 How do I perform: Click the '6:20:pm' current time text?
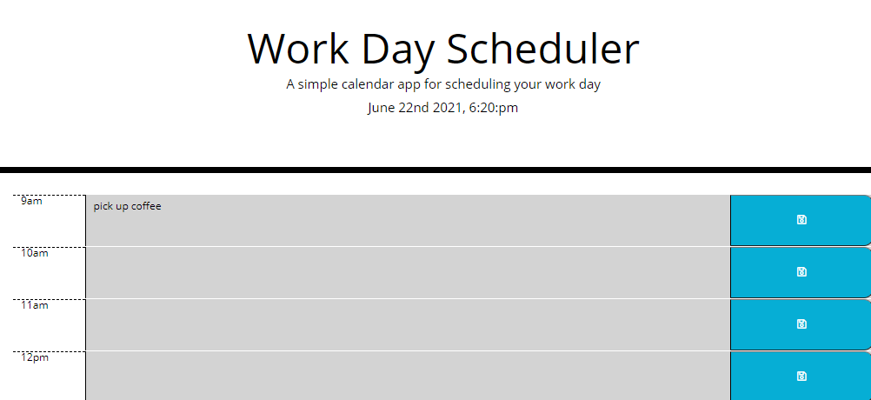click(495, 109)
